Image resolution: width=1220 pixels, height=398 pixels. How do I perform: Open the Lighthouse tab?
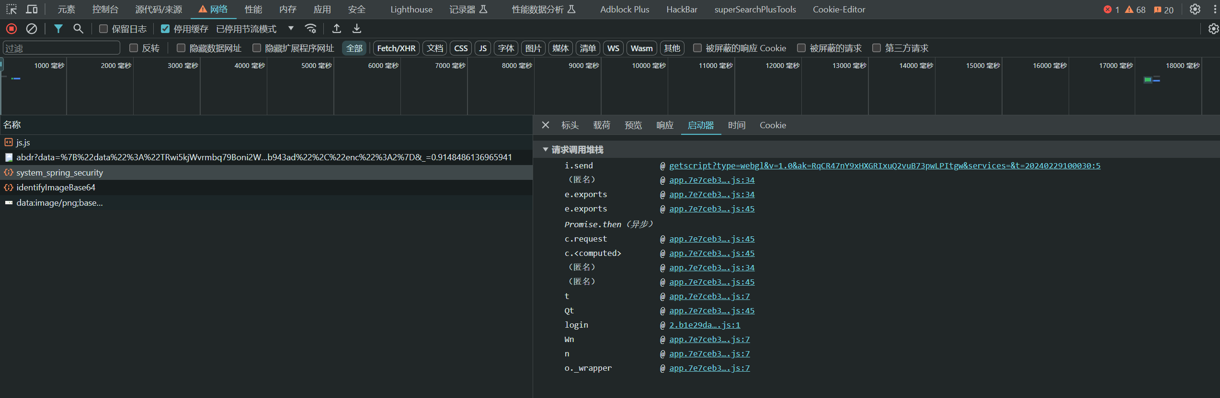(411, 10)
